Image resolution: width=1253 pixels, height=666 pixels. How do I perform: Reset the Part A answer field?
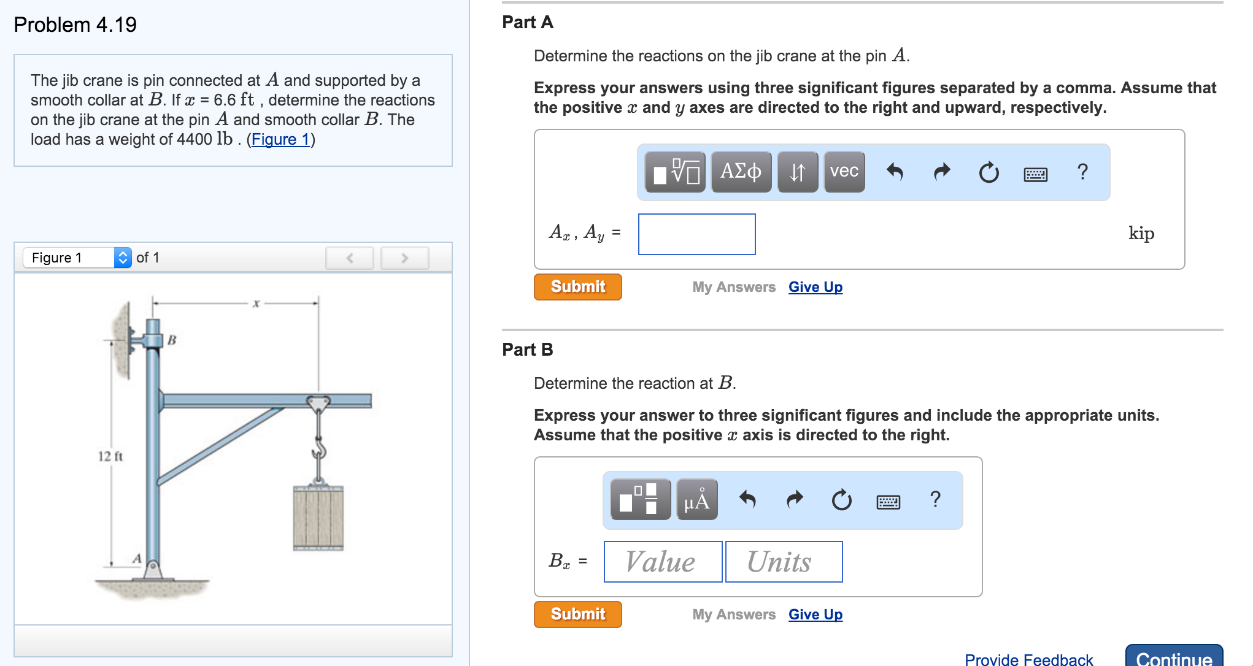[989, 172]
